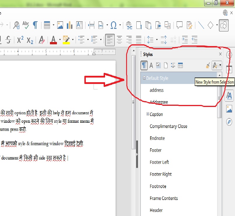Toggle formatting marks display

tap(35, 25)
